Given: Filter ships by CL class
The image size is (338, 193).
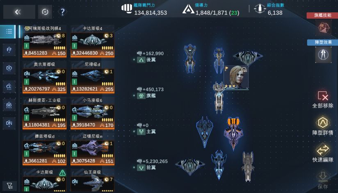Looking at the screenshot, I should coord(9,87).
